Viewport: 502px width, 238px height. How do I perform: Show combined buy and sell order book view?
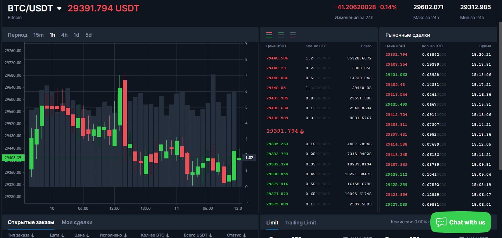tap(269, 35)
